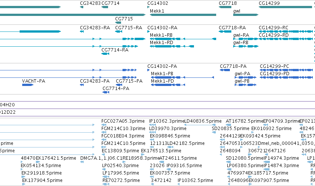This screenshot has width=315, height=186.
Task: Select the CG34283 gene label
Action: [90, 3]
